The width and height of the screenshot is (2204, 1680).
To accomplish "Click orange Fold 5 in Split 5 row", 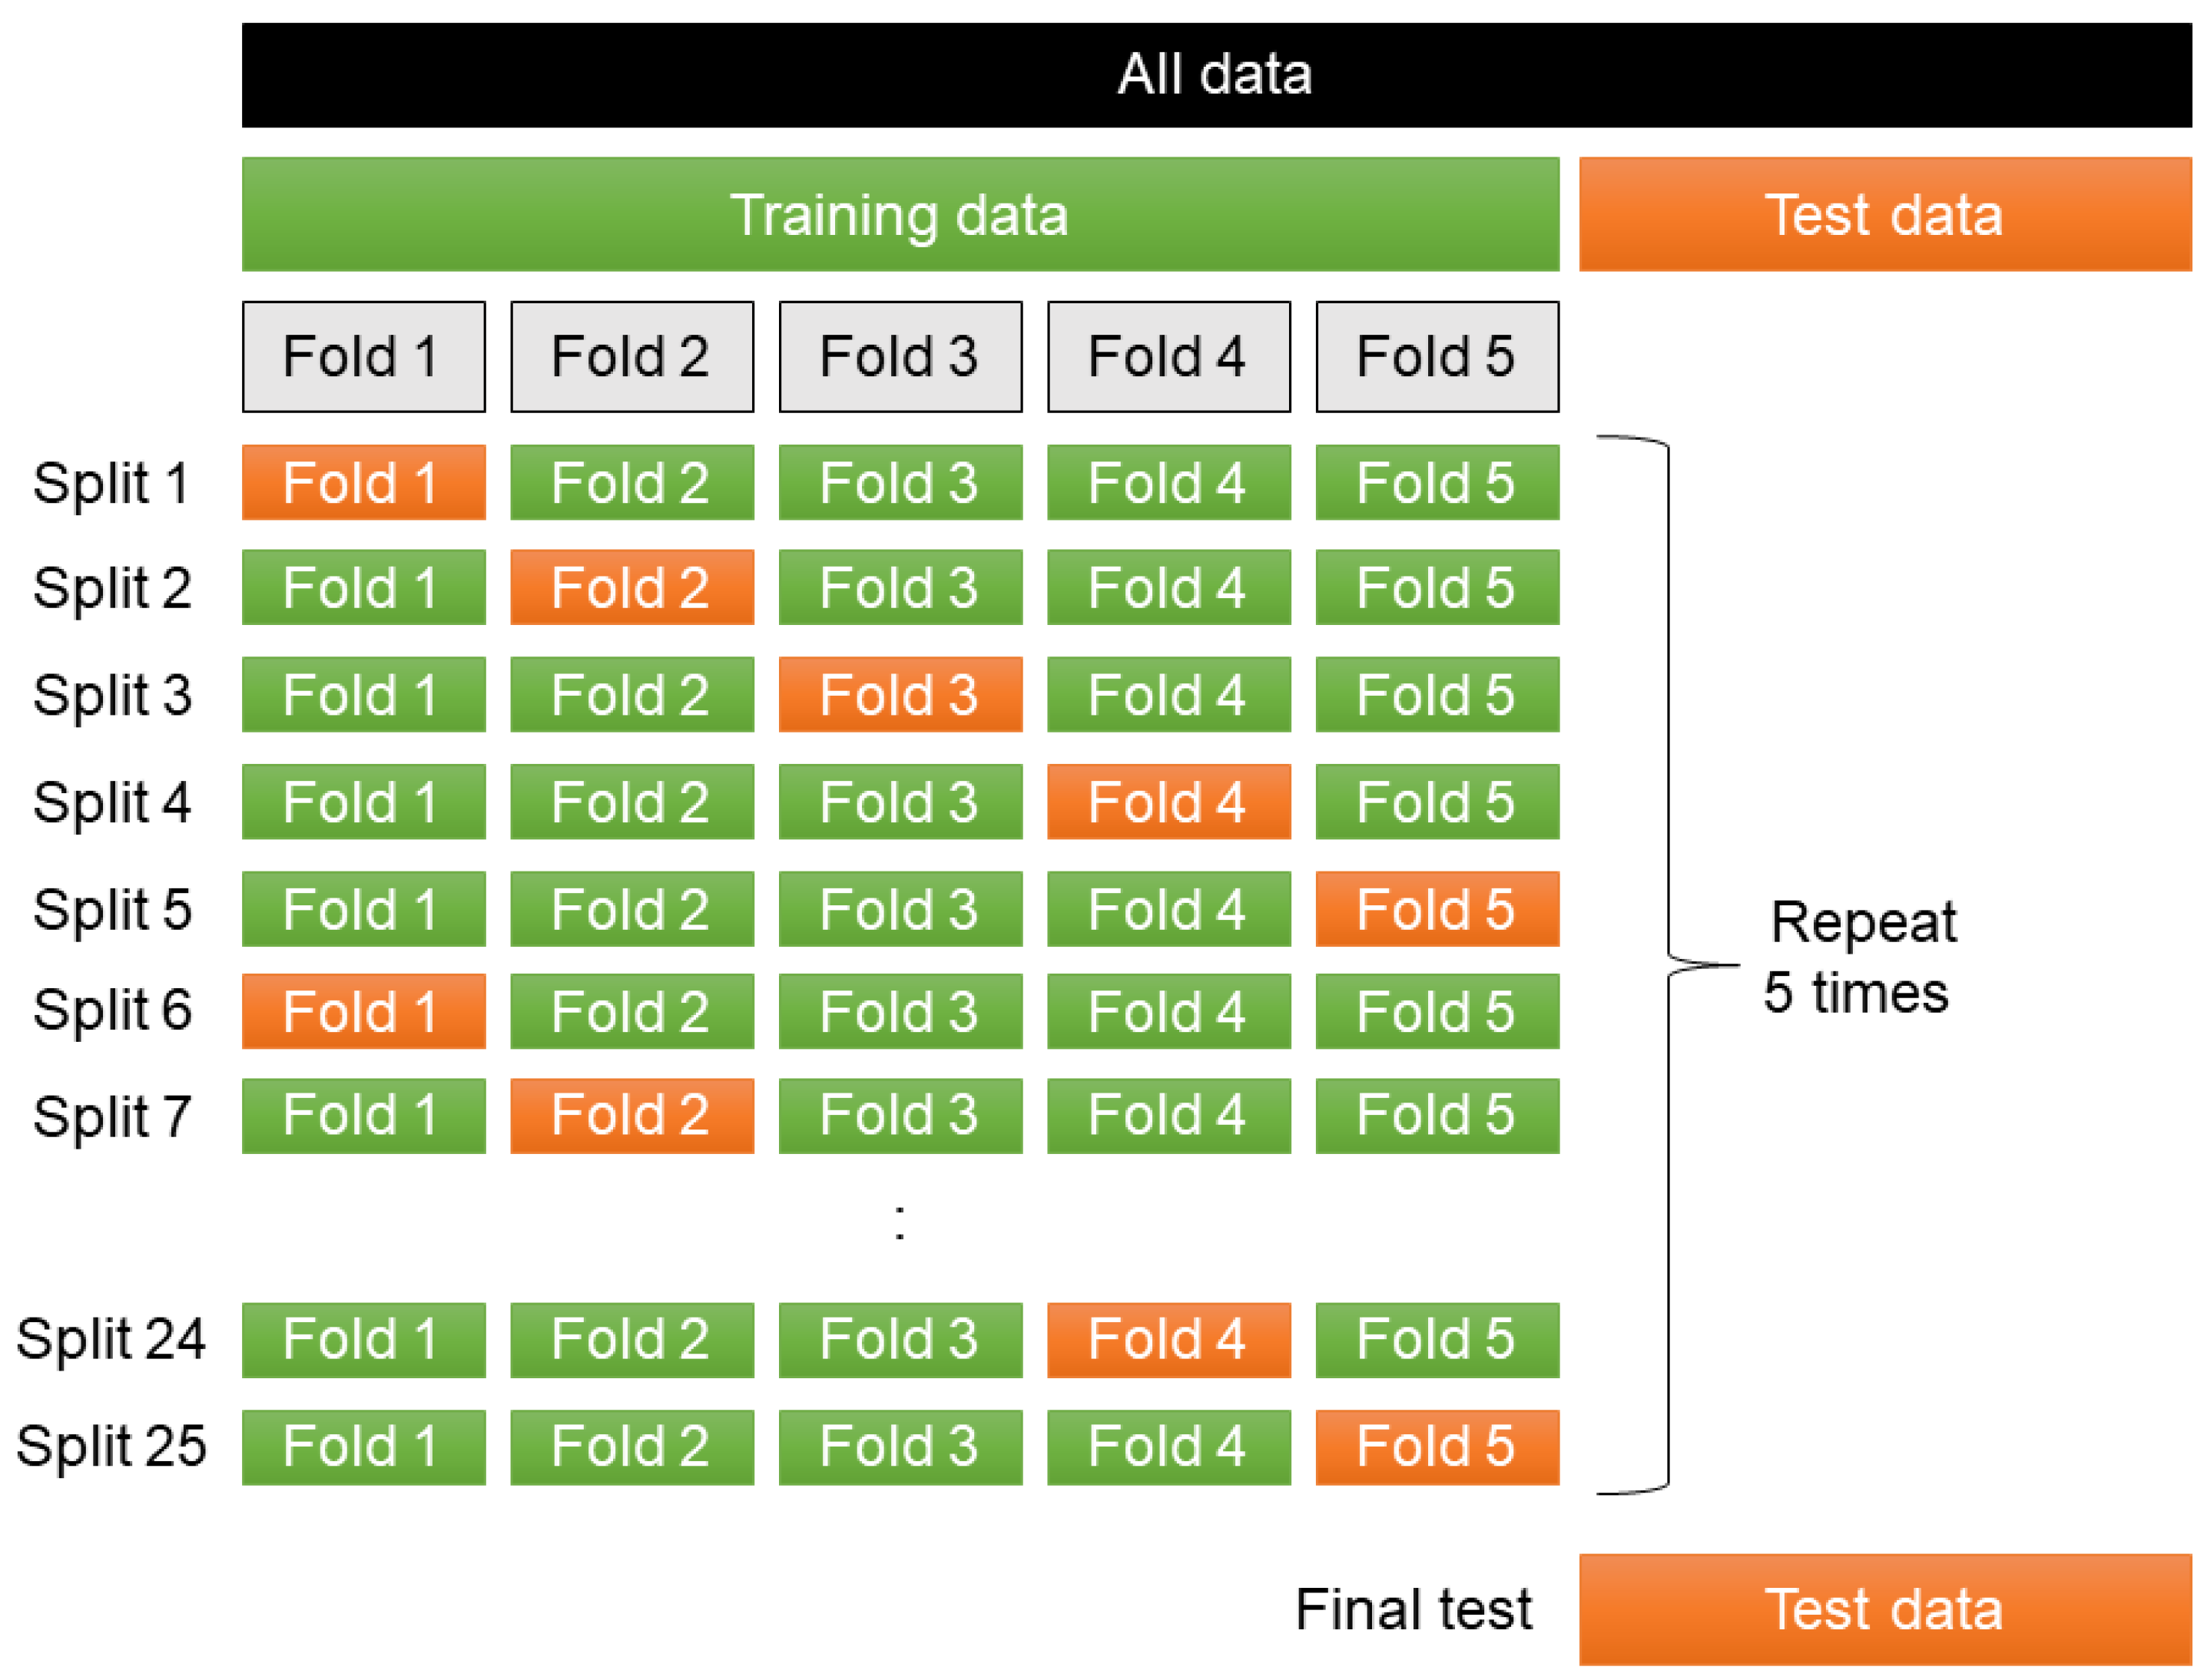I will tap(1436, 908).
